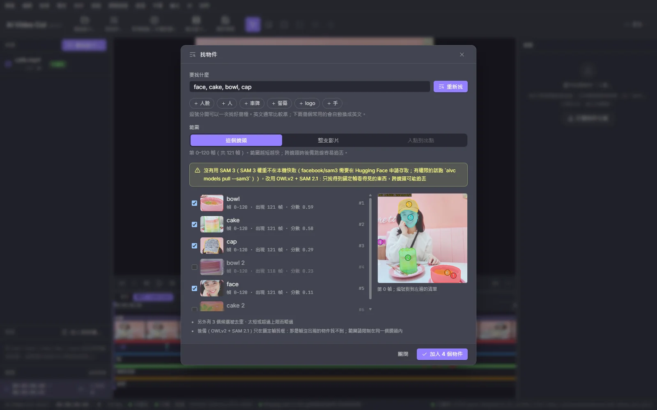Click the magenta marker 4 in the preview
The height and width of the screenshot is (410, 657).
380,242
